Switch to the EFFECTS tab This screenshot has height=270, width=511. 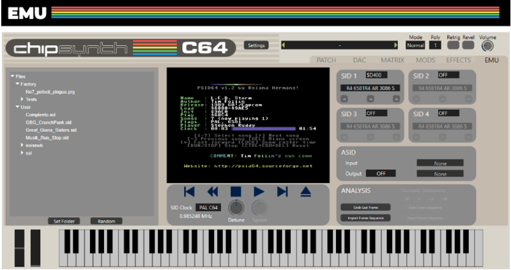pos(458,60)
